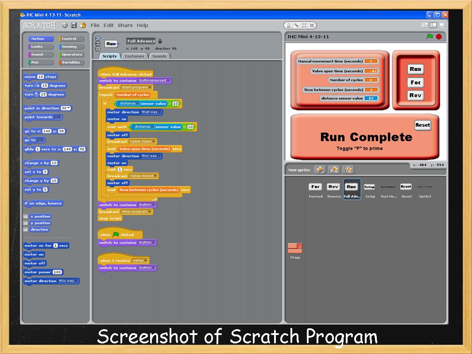Image resolution: width=472 pixels, height=354 pixels.
Task: Select the Stage thumbnail
Action: point(295,250)
